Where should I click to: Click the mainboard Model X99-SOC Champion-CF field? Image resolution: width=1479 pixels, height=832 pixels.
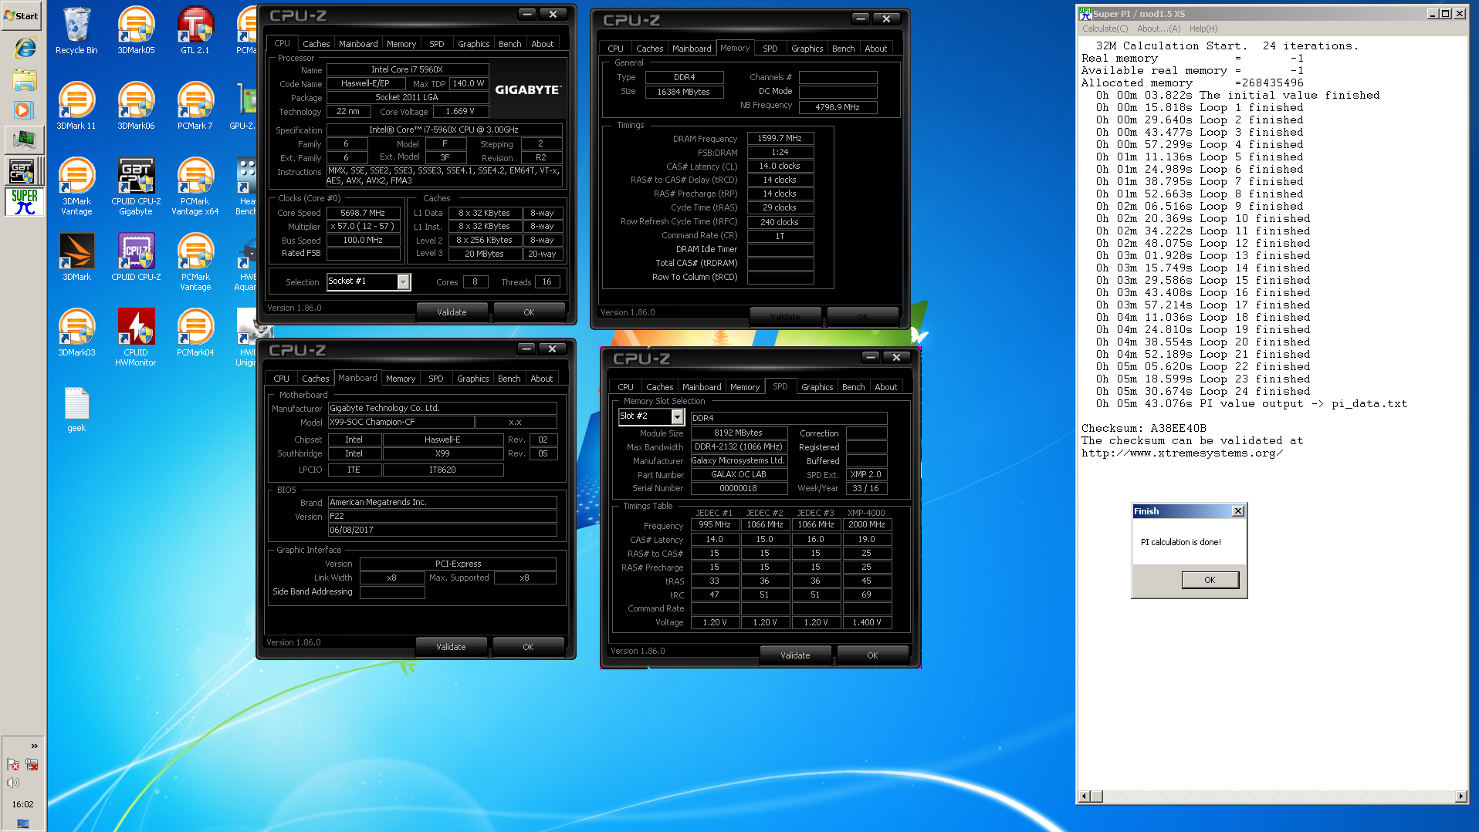point(400,422)
